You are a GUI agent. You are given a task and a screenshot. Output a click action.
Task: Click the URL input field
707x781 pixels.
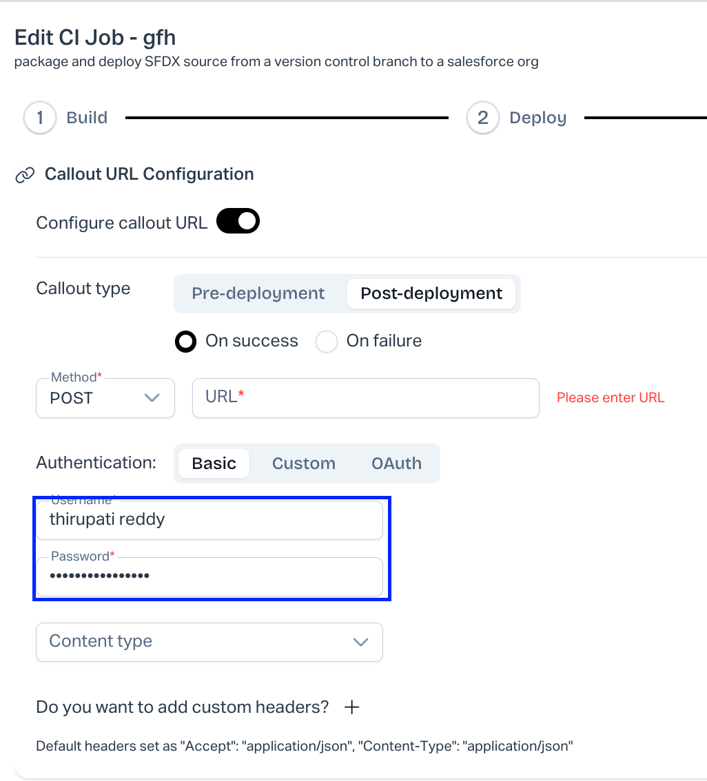point(365,398)
